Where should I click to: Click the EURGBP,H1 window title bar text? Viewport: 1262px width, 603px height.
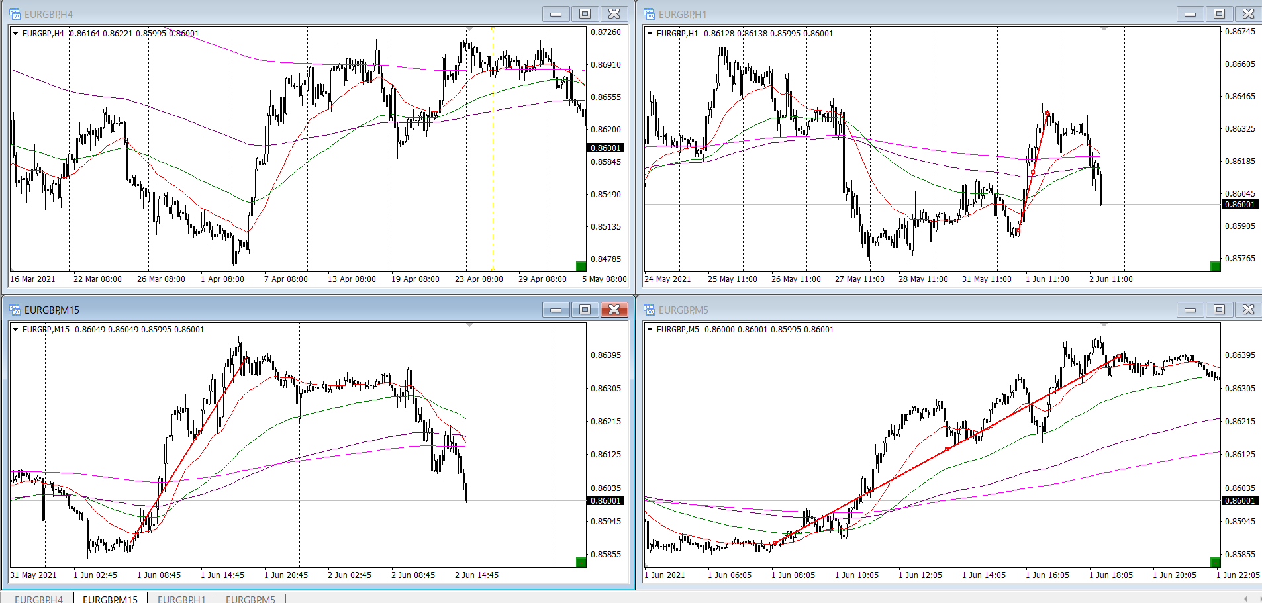(x=683, y=14)
